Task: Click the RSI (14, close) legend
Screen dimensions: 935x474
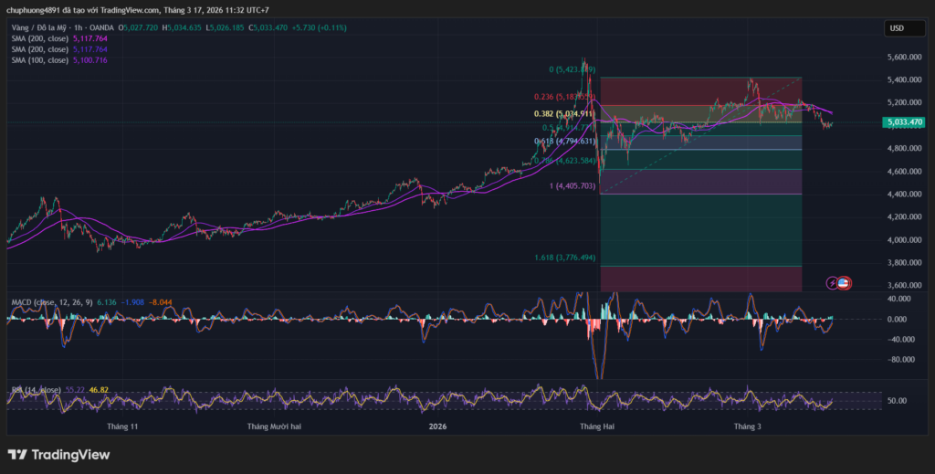Action: 35,390
